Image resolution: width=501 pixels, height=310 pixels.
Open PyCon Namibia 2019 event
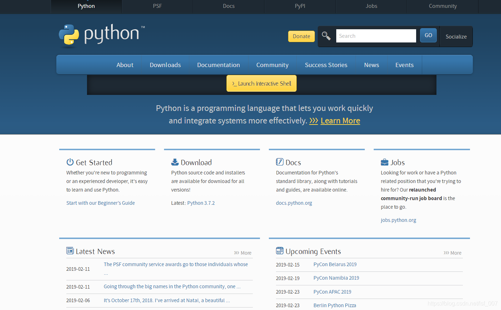pyautogui.click(x=336, y=278)
